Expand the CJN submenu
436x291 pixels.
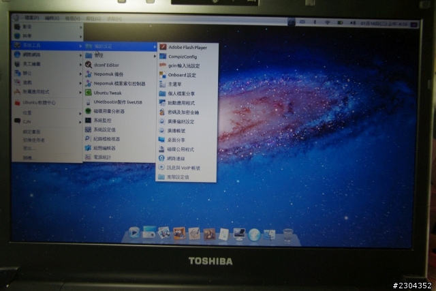[48, 121]
